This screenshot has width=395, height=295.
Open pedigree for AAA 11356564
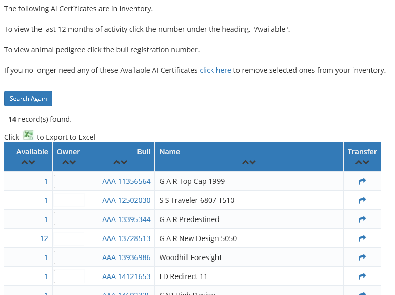[x=126, y=181]
